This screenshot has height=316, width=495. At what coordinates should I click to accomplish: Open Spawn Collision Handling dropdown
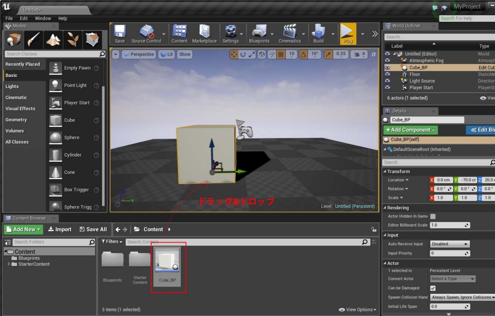(463, 297)
